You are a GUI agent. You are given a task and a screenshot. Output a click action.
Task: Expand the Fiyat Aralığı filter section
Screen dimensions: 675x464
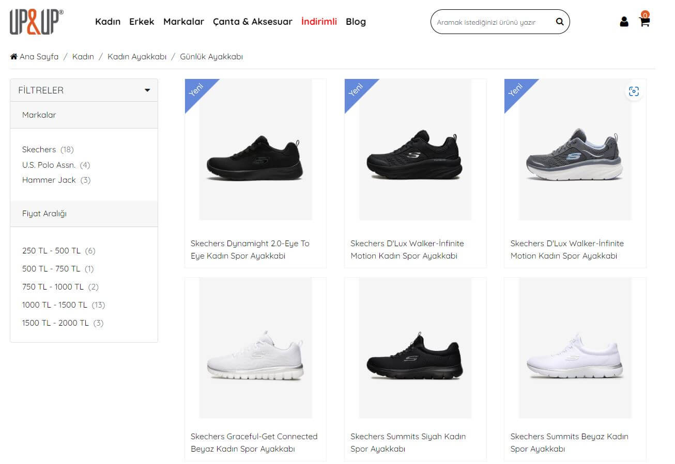(x=44, y=214)
